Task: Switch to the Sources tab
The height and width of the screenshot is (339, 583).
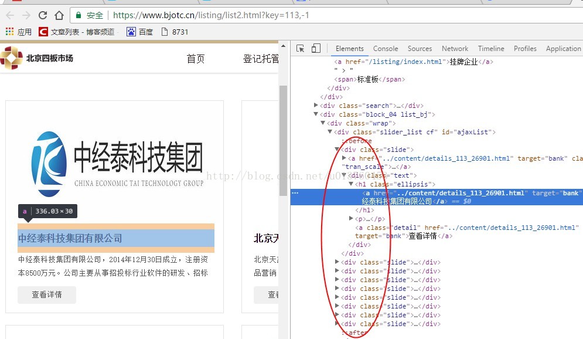Action: (420, 48)
